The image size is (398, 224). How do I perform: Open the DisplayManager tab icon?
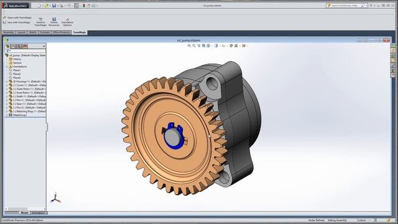pyautogui.click(x=25, y=47)
